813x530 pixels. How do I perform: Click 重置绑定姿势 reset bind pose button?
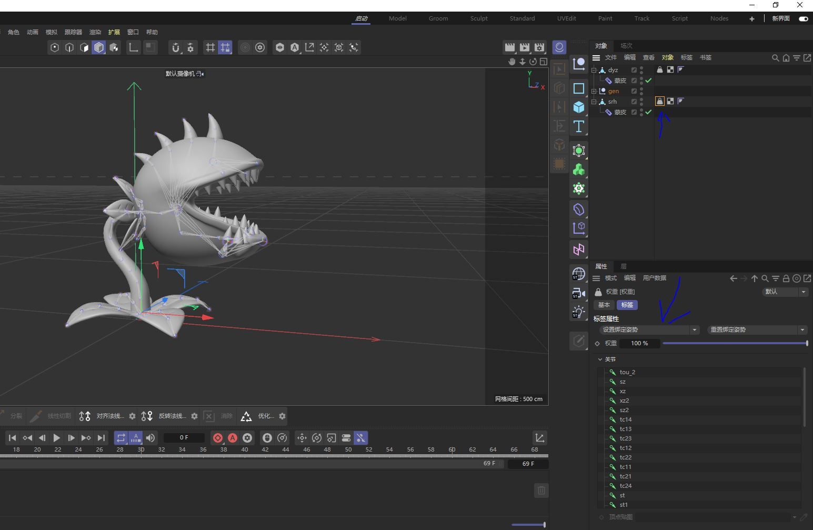[x=752, y=329]
